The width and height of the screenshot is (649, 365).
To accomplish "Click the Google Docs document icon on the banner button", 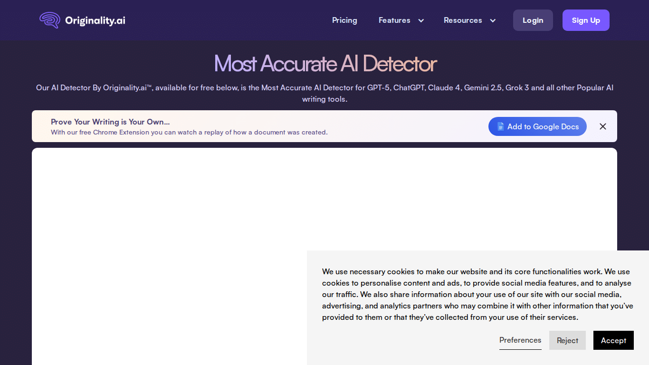I will click(x=500, y=126).
